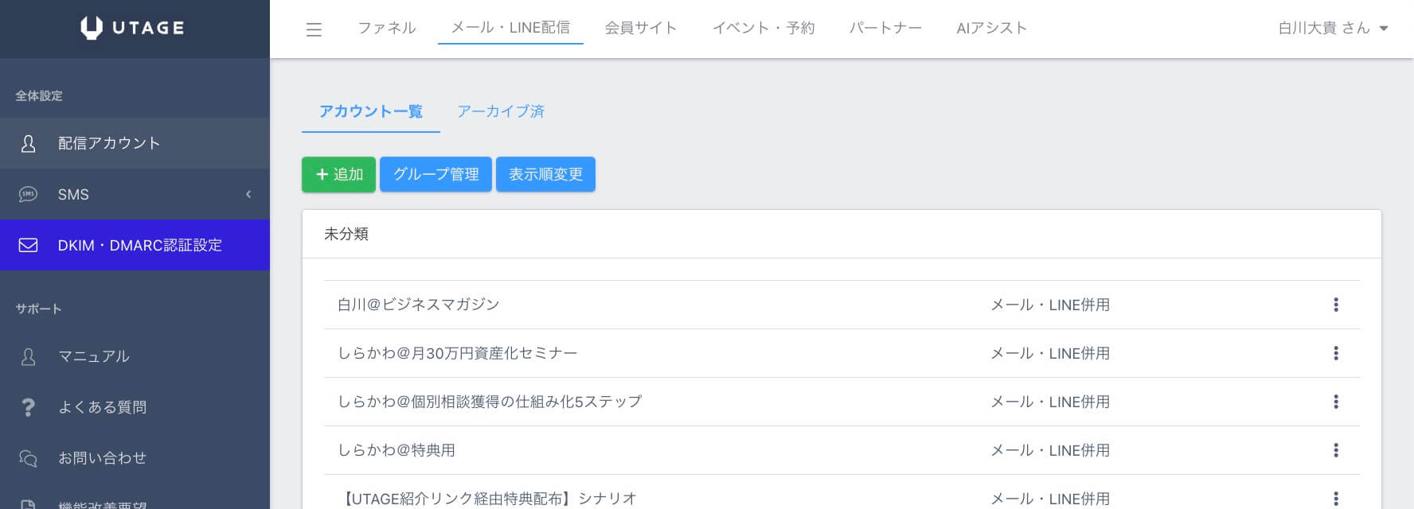
Task: Open the しらかわ@特典用 account
Action: [x=396, y=450]
